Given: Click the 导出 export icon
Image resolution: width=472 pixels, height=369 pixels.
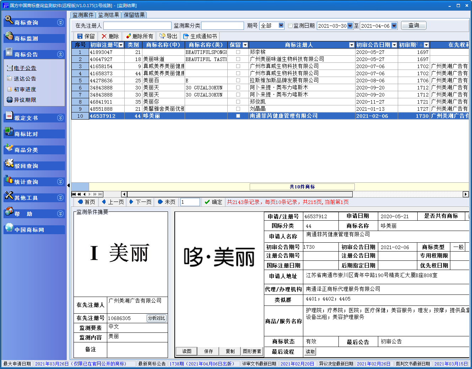Looking at the screenshot, I should point(162,36).
